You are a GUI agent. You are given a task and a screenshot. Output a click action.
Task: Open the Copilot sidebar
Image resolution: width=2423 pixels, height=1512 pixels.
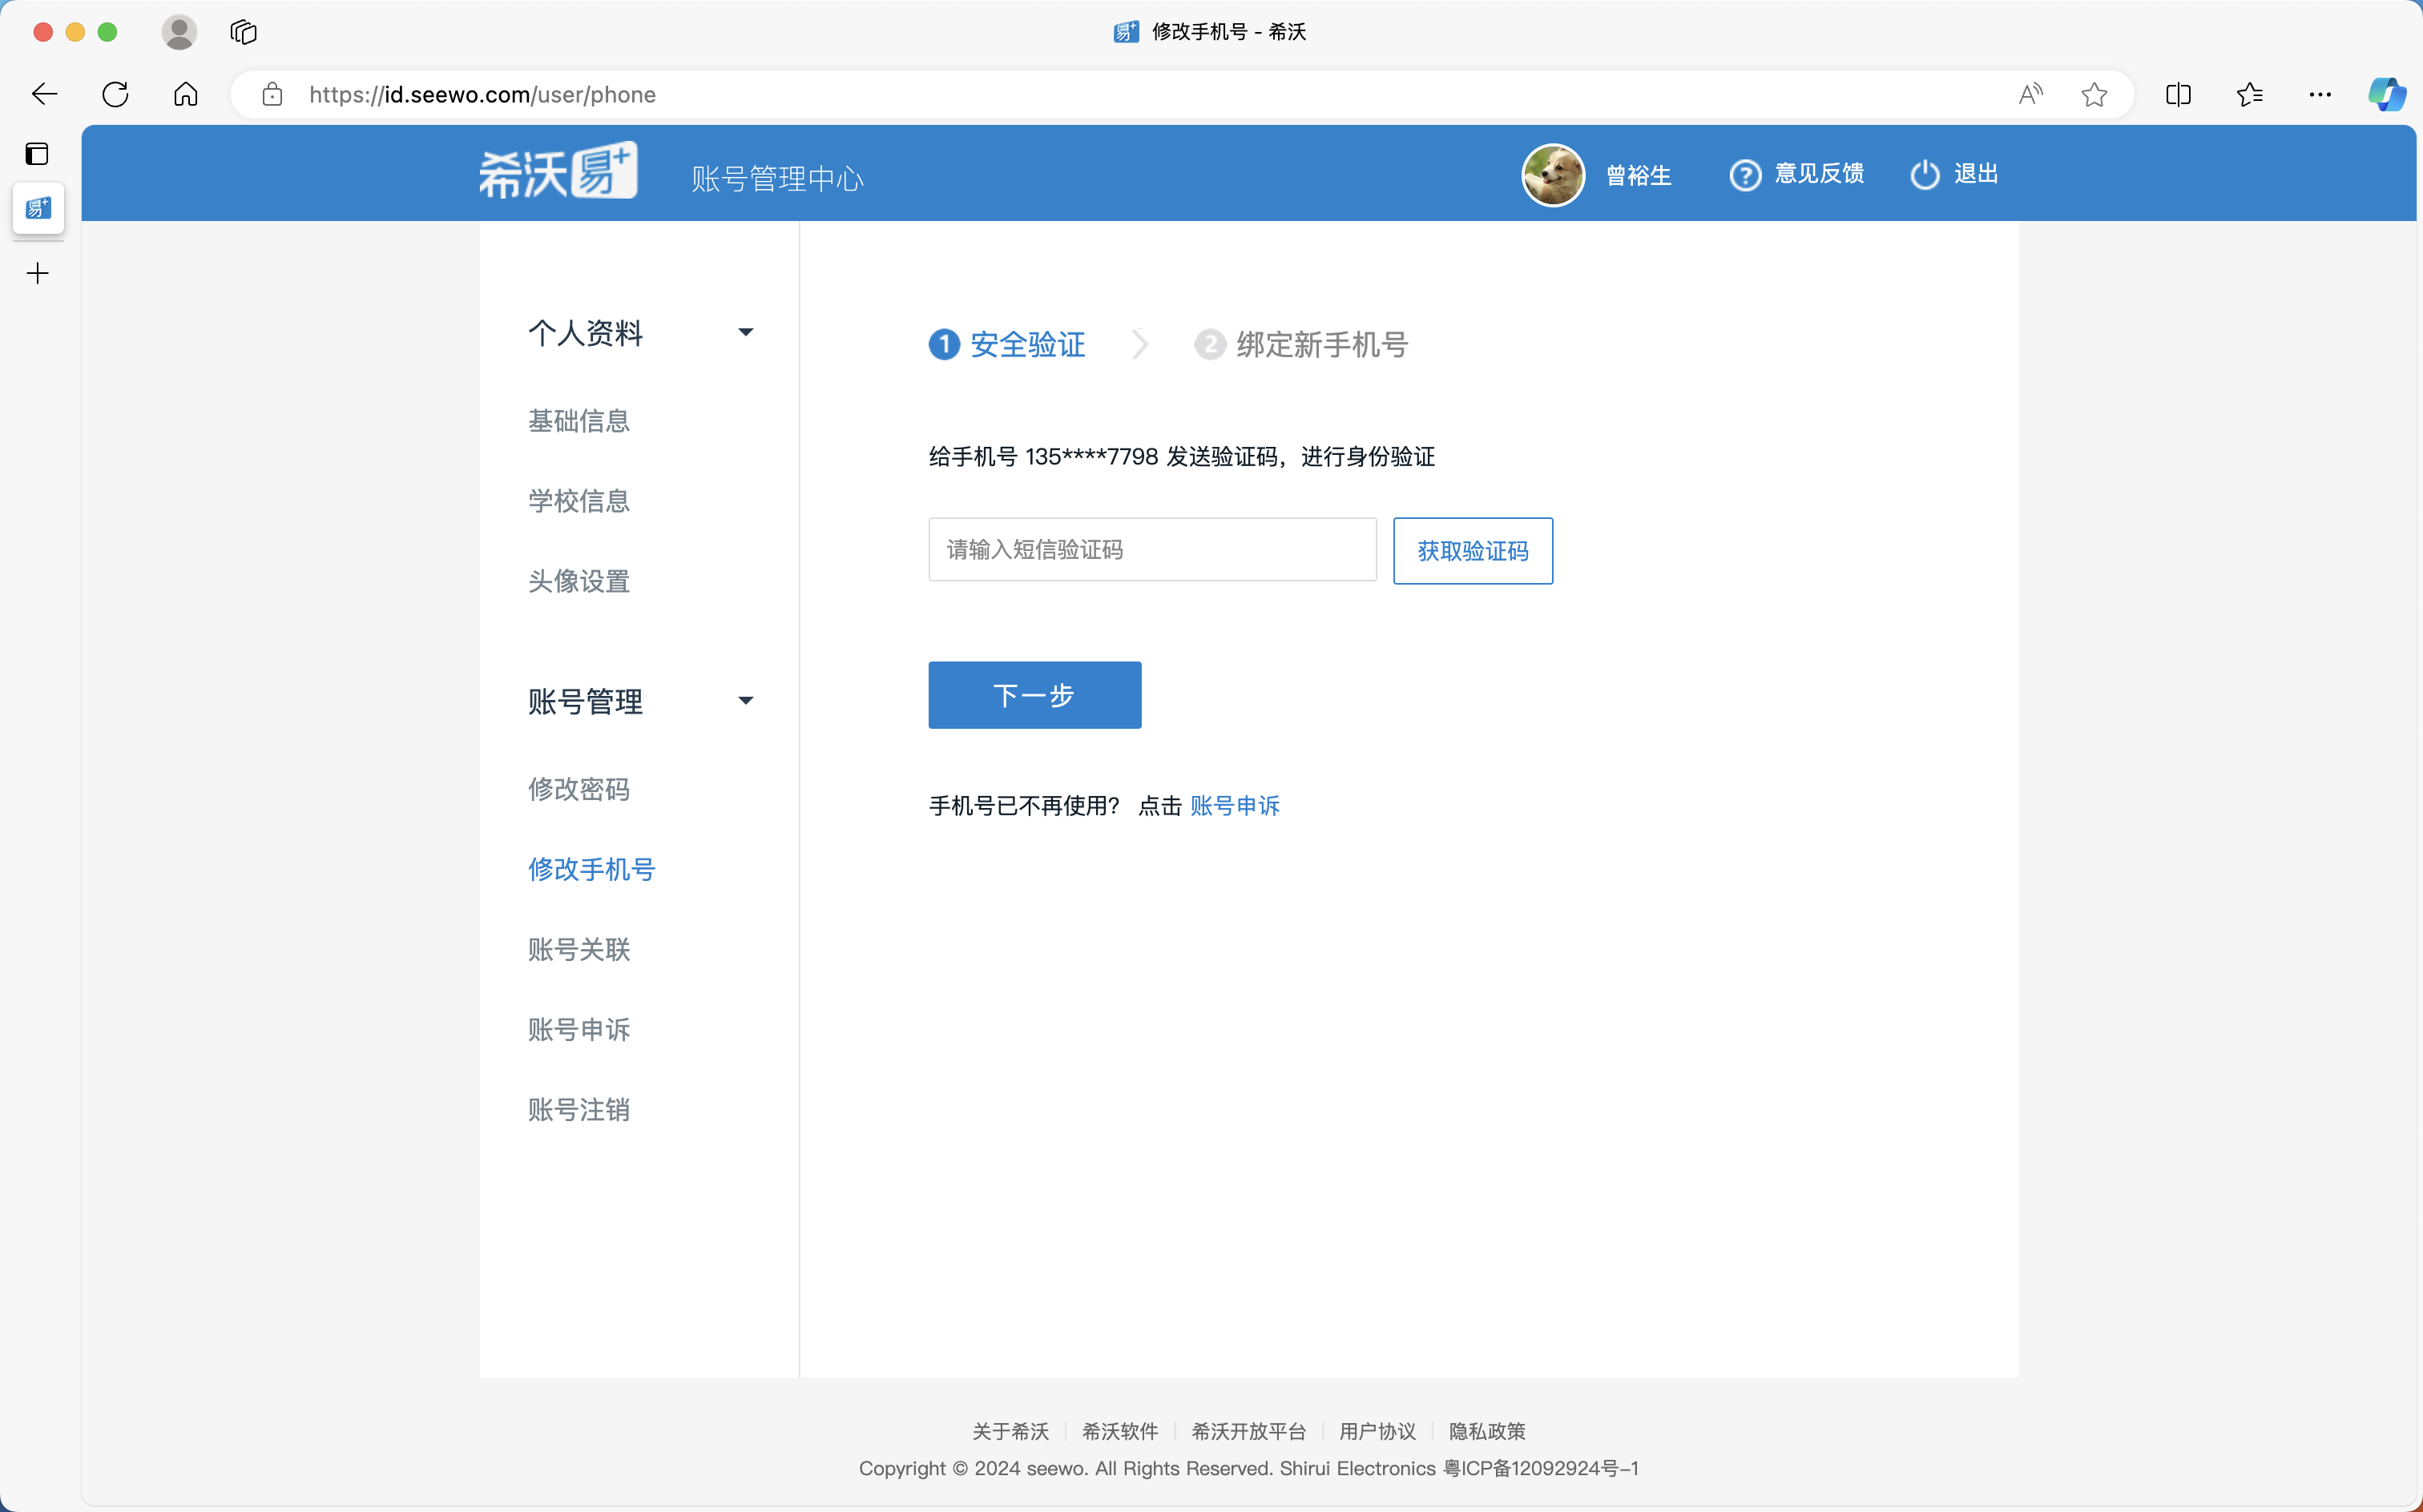pos(2387,94)
